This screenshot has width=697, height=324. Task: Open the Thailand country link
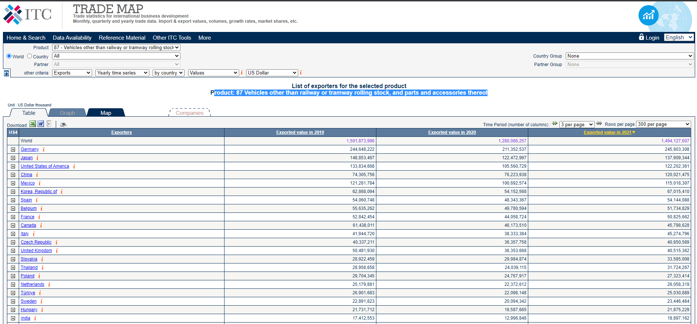coord(29,267)
